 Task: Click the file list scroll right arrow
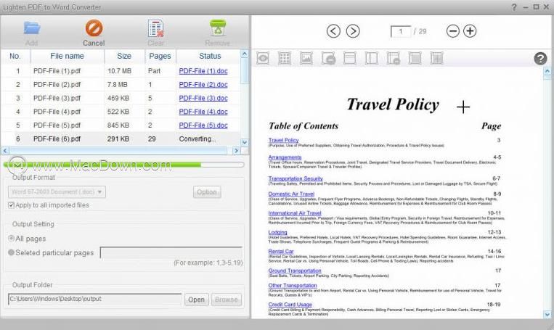tap(236, 151)
